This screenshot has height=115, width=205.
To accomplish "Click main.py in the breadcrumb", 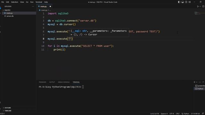I will click(x=44, y=10).
